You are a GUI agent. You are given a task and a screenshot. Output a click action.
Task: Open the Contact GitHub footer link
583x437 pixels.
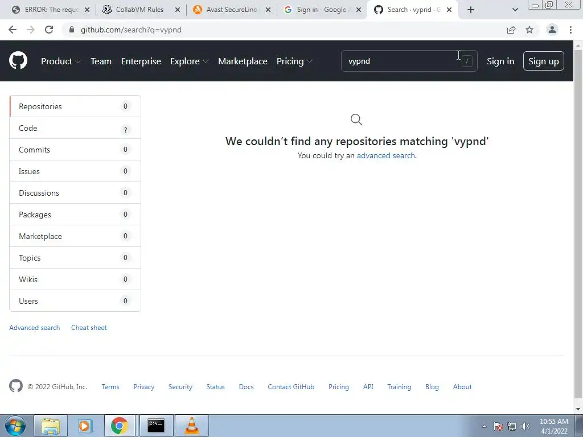[x=291, y=387]
